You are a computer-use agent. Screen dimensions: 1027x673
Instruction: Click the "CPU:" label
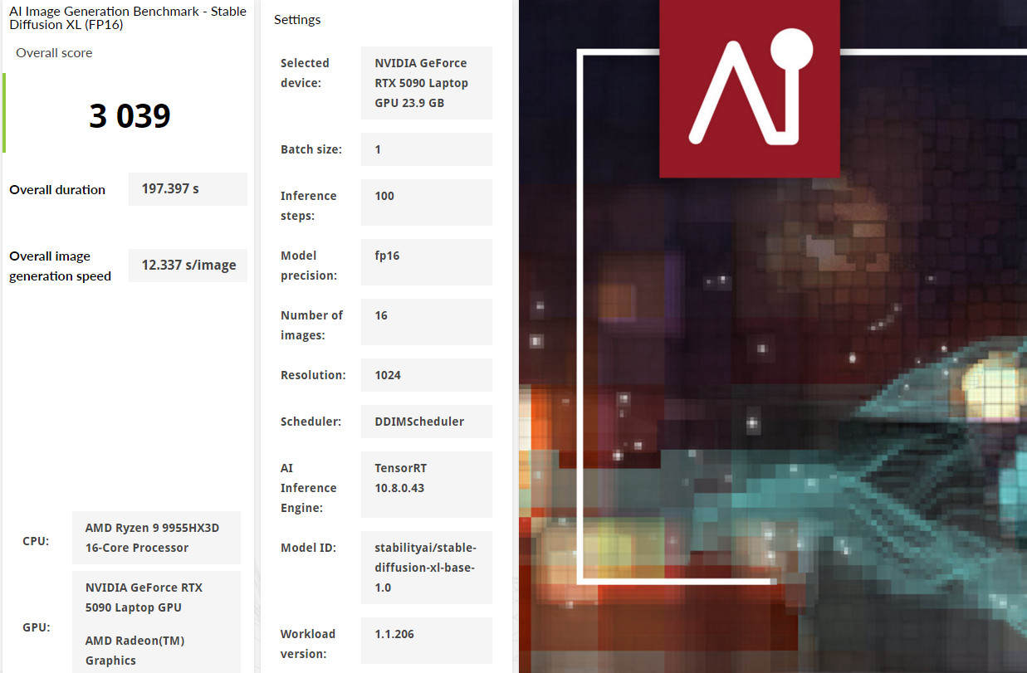click(x=36, y=541)
